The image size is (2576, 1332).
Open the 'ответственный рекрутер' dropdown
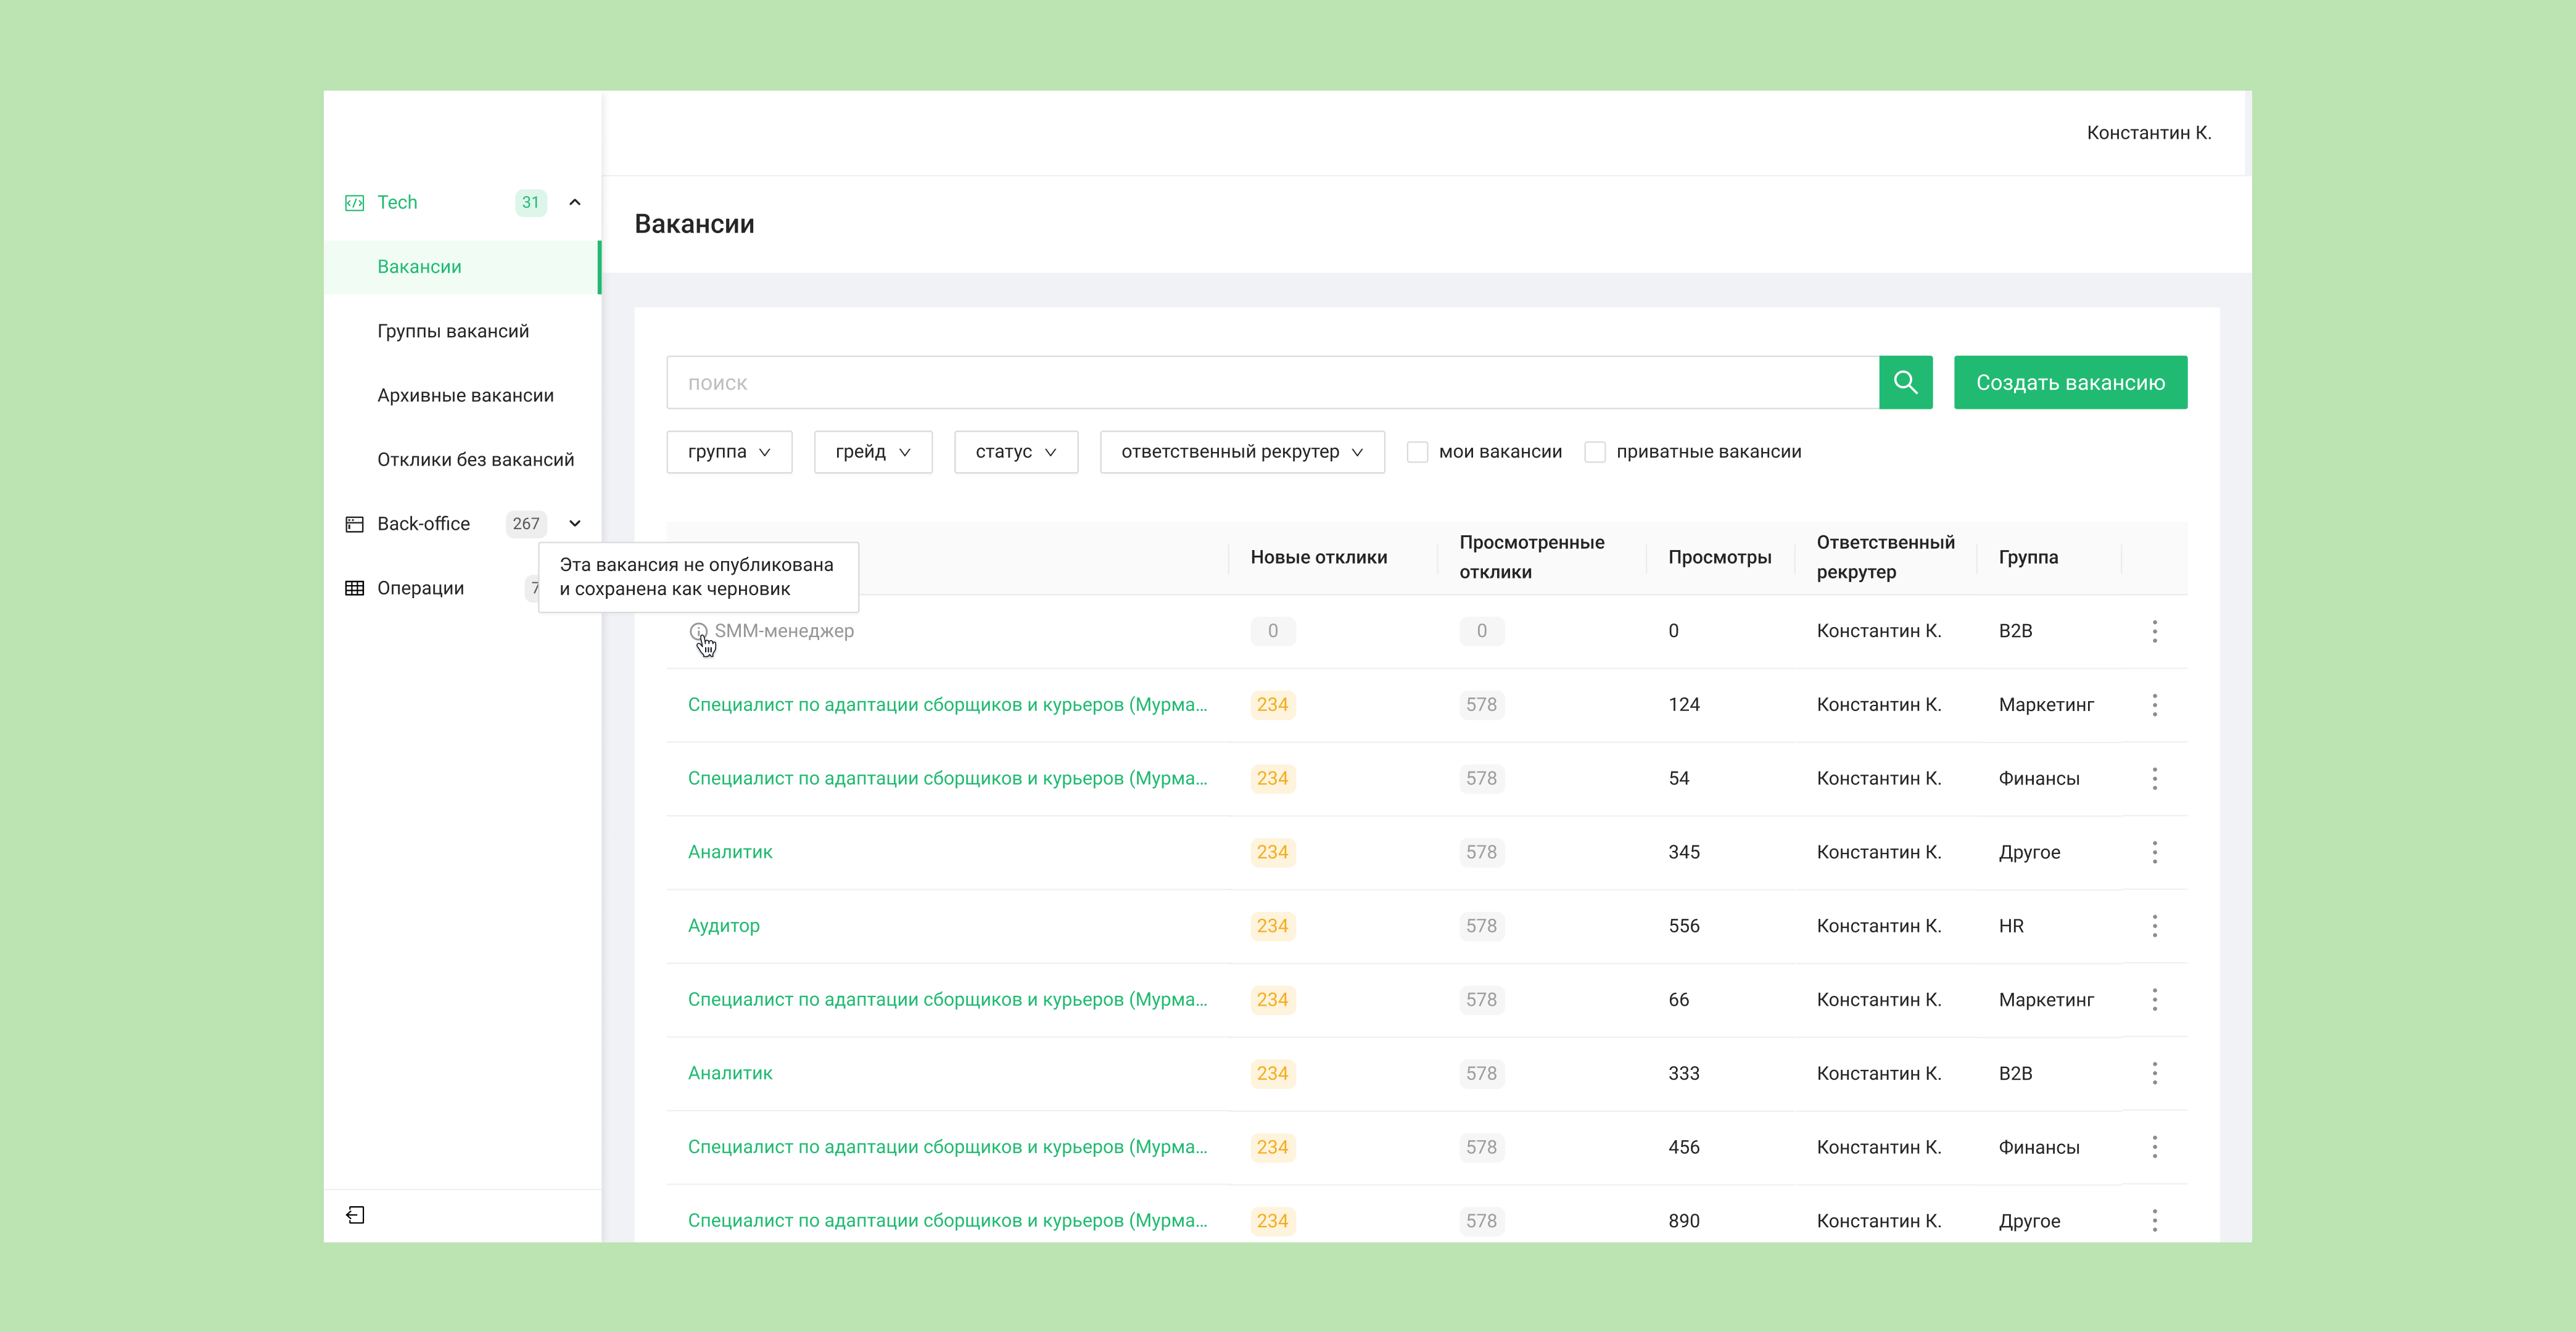pos(1241,452)
